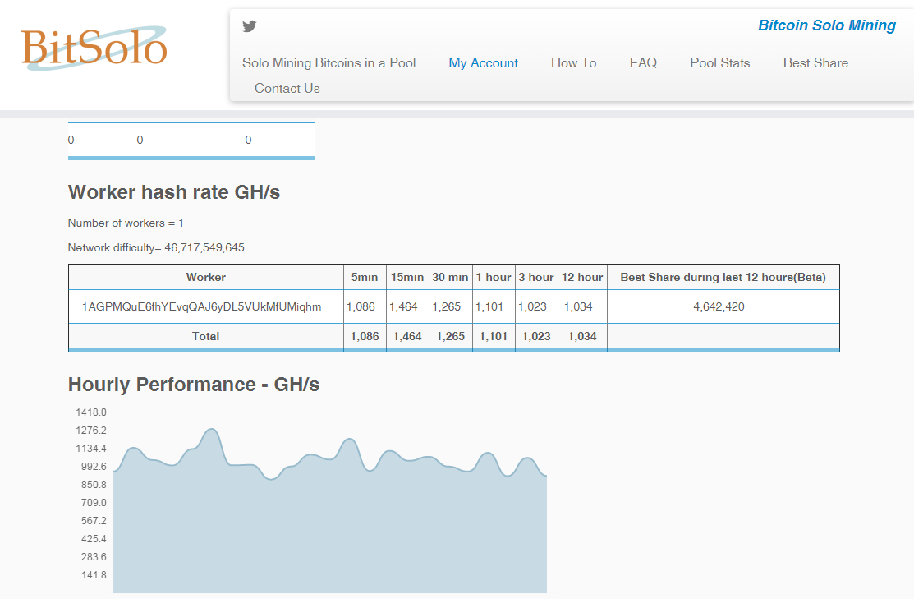Open Pool Stats
The width and height of the screenshot is (914, 599).
(720, 63)
